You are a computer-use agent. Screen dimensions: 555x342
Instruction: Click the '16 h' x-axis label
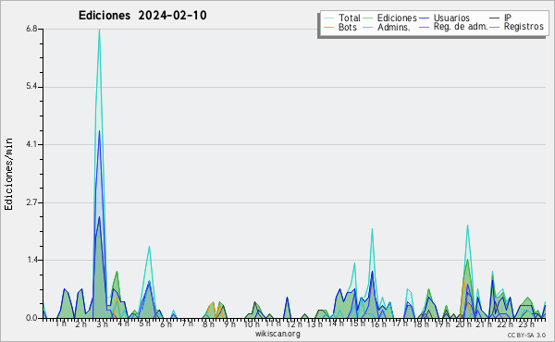(378, 324)
